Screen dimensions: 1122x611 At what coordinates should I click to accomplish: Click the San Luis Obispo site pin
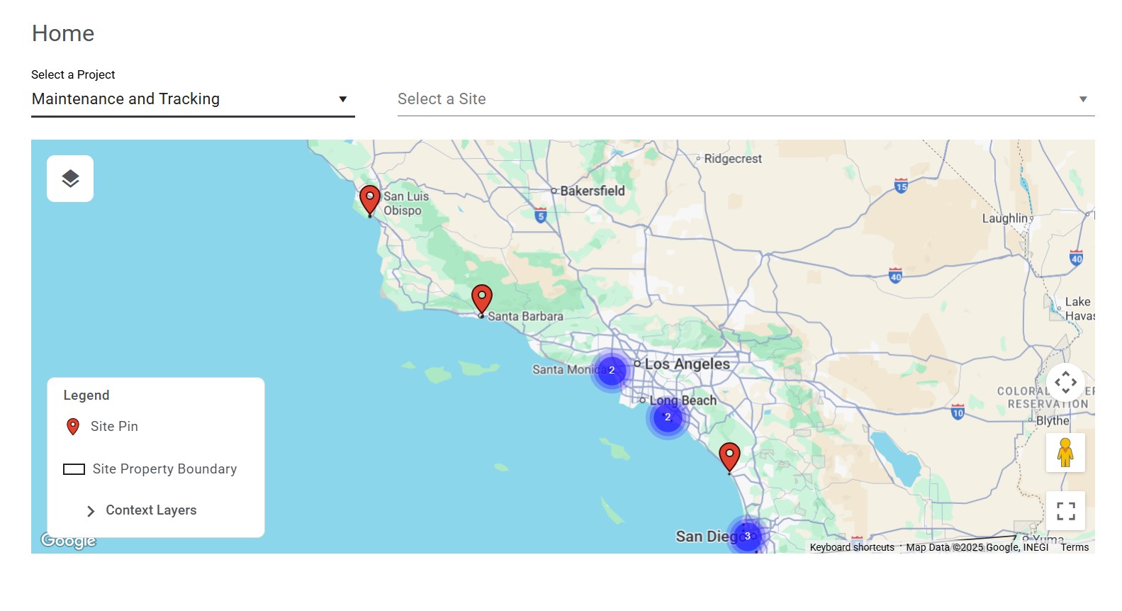tap(369, 199)
